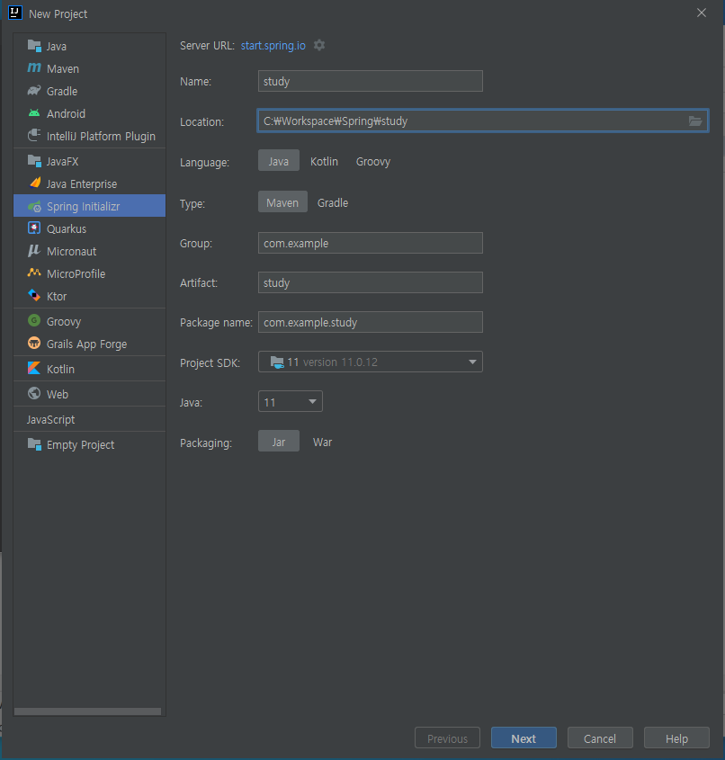Click the Cancel button

tap(600, 738)
